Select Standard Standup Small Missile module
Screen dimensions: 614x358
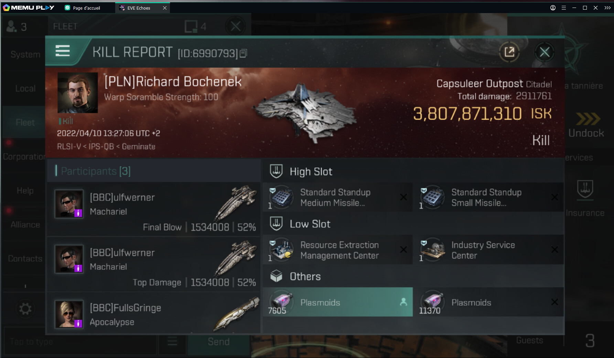[x=488, y=197]
